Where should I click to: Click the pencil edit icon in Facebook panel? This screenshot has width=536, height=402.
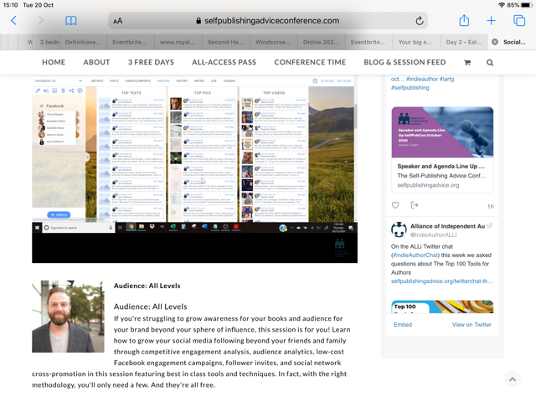coord(38,90)
